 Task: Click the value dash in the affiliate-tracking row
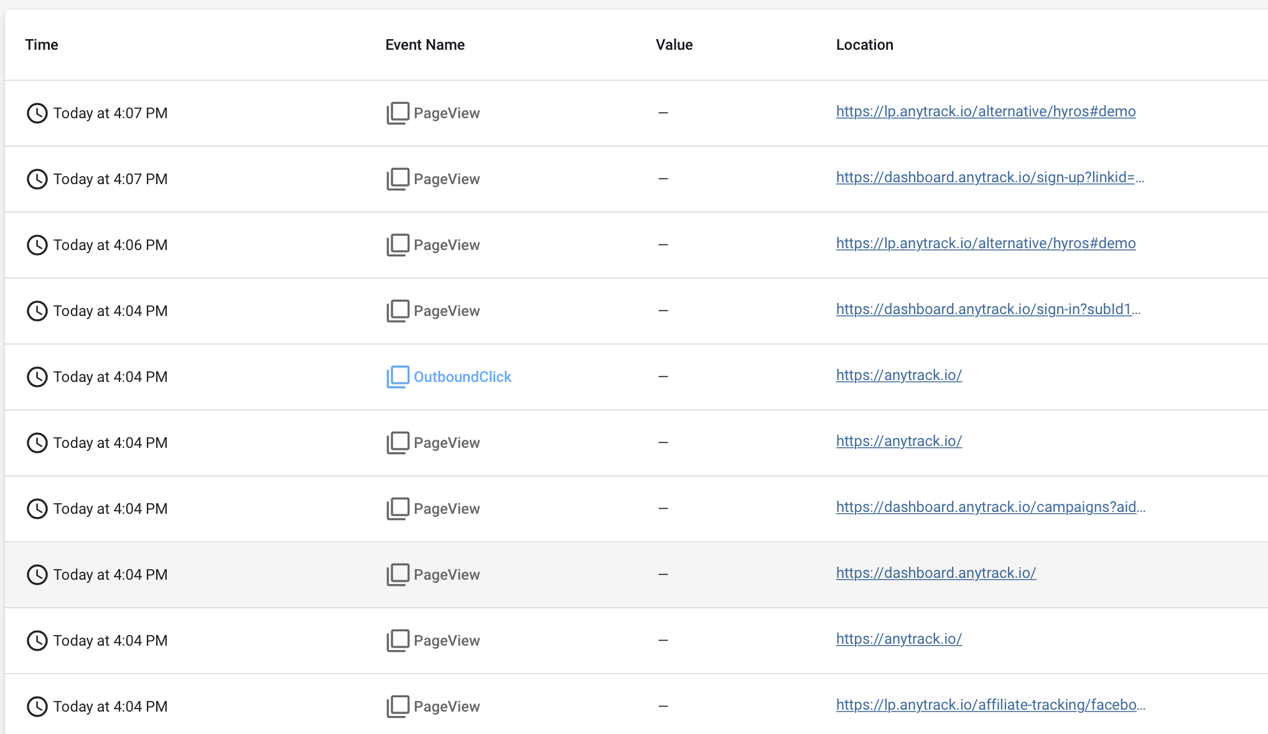[663, 706]
